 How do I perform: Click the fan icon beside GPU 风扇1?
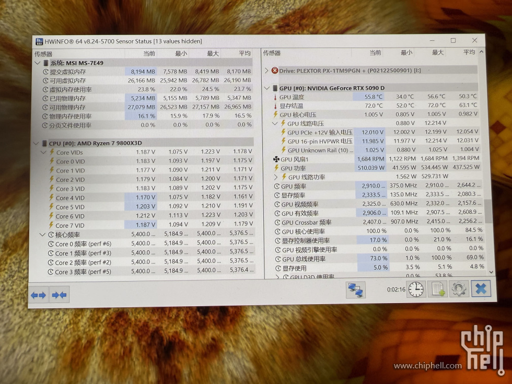point(276,159)
